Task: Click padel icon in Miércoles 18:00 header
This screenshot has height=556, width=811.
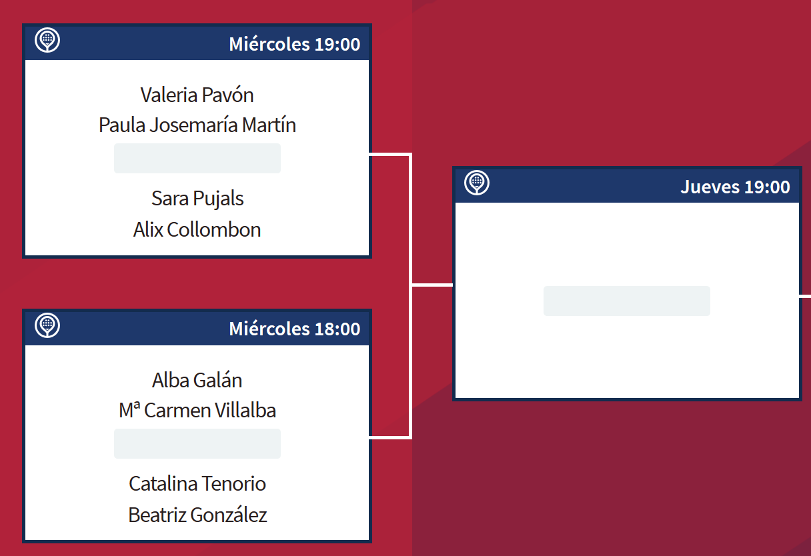Action: point(47,325)
